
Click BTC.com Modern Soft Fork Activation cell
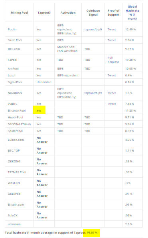67,49
